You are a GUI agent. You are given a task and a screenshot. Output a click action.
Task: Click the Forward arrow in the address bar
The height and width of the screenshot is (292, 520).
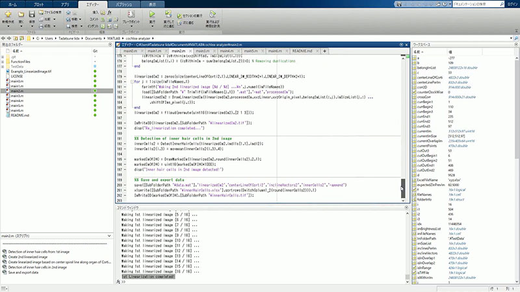pos(9,38)
